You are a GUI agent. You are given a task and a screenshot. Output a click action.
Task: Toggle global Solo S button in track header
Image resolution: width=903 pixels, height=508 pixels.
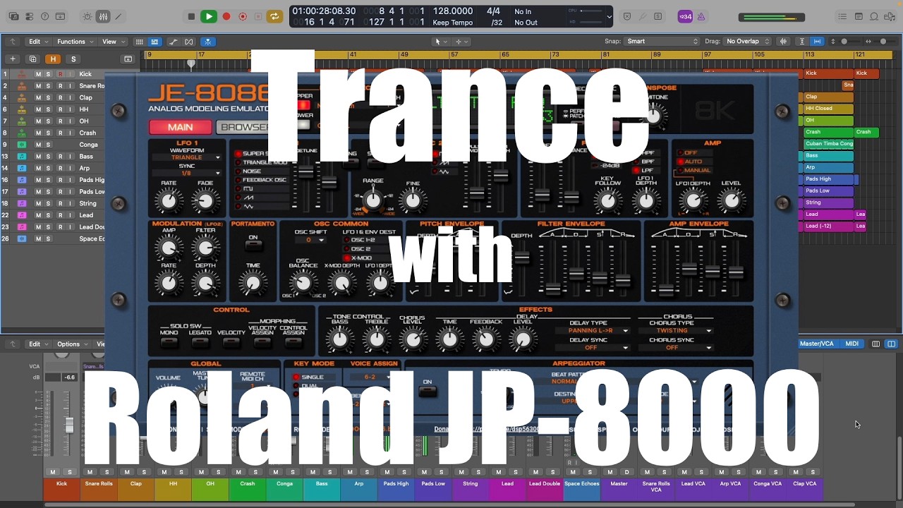click(73, 59)
